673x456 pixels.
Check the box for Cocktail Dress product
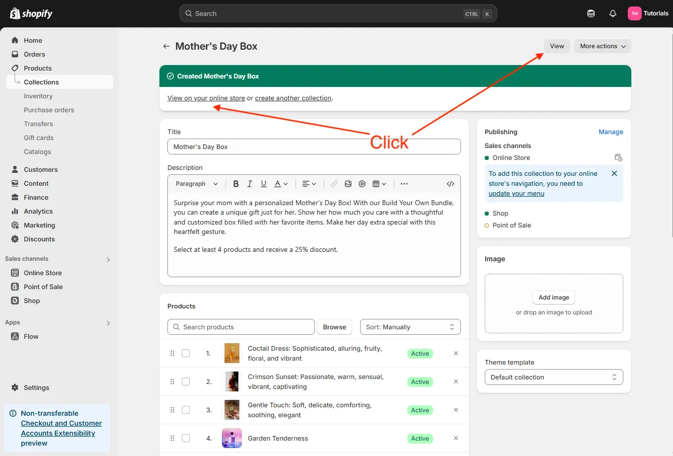(x=186, y=353)
